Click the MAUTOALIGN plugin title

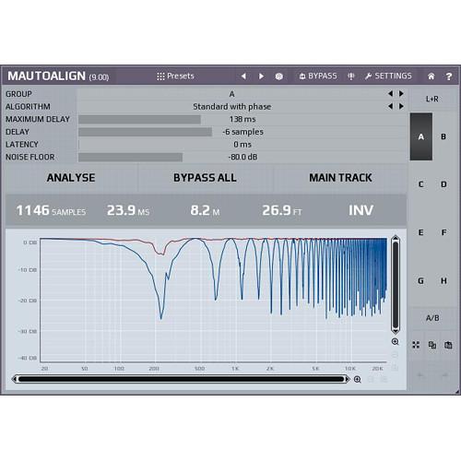[46, 76]
